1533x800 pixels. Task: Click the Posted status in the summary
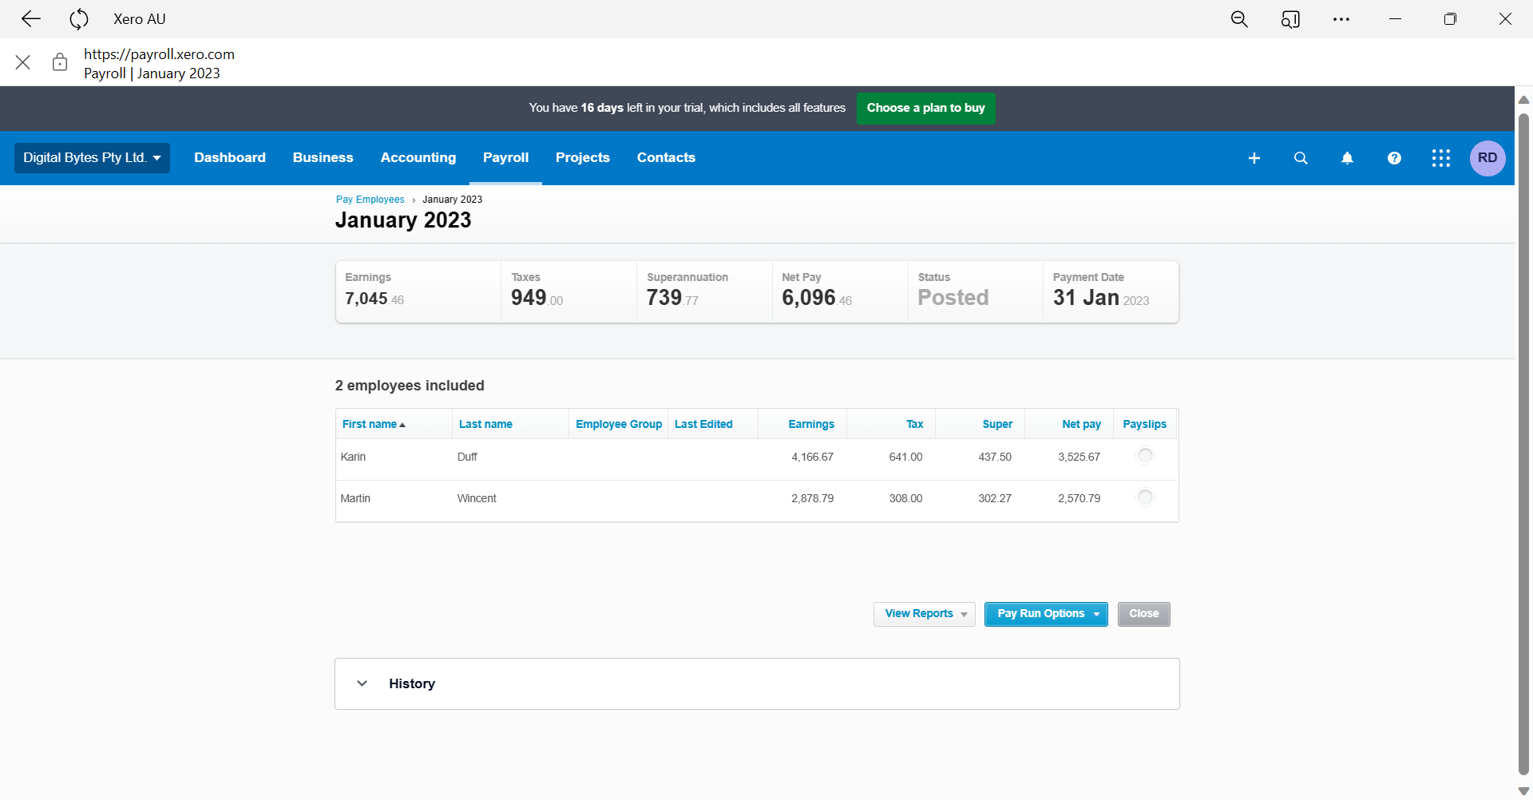coord(953,298)
